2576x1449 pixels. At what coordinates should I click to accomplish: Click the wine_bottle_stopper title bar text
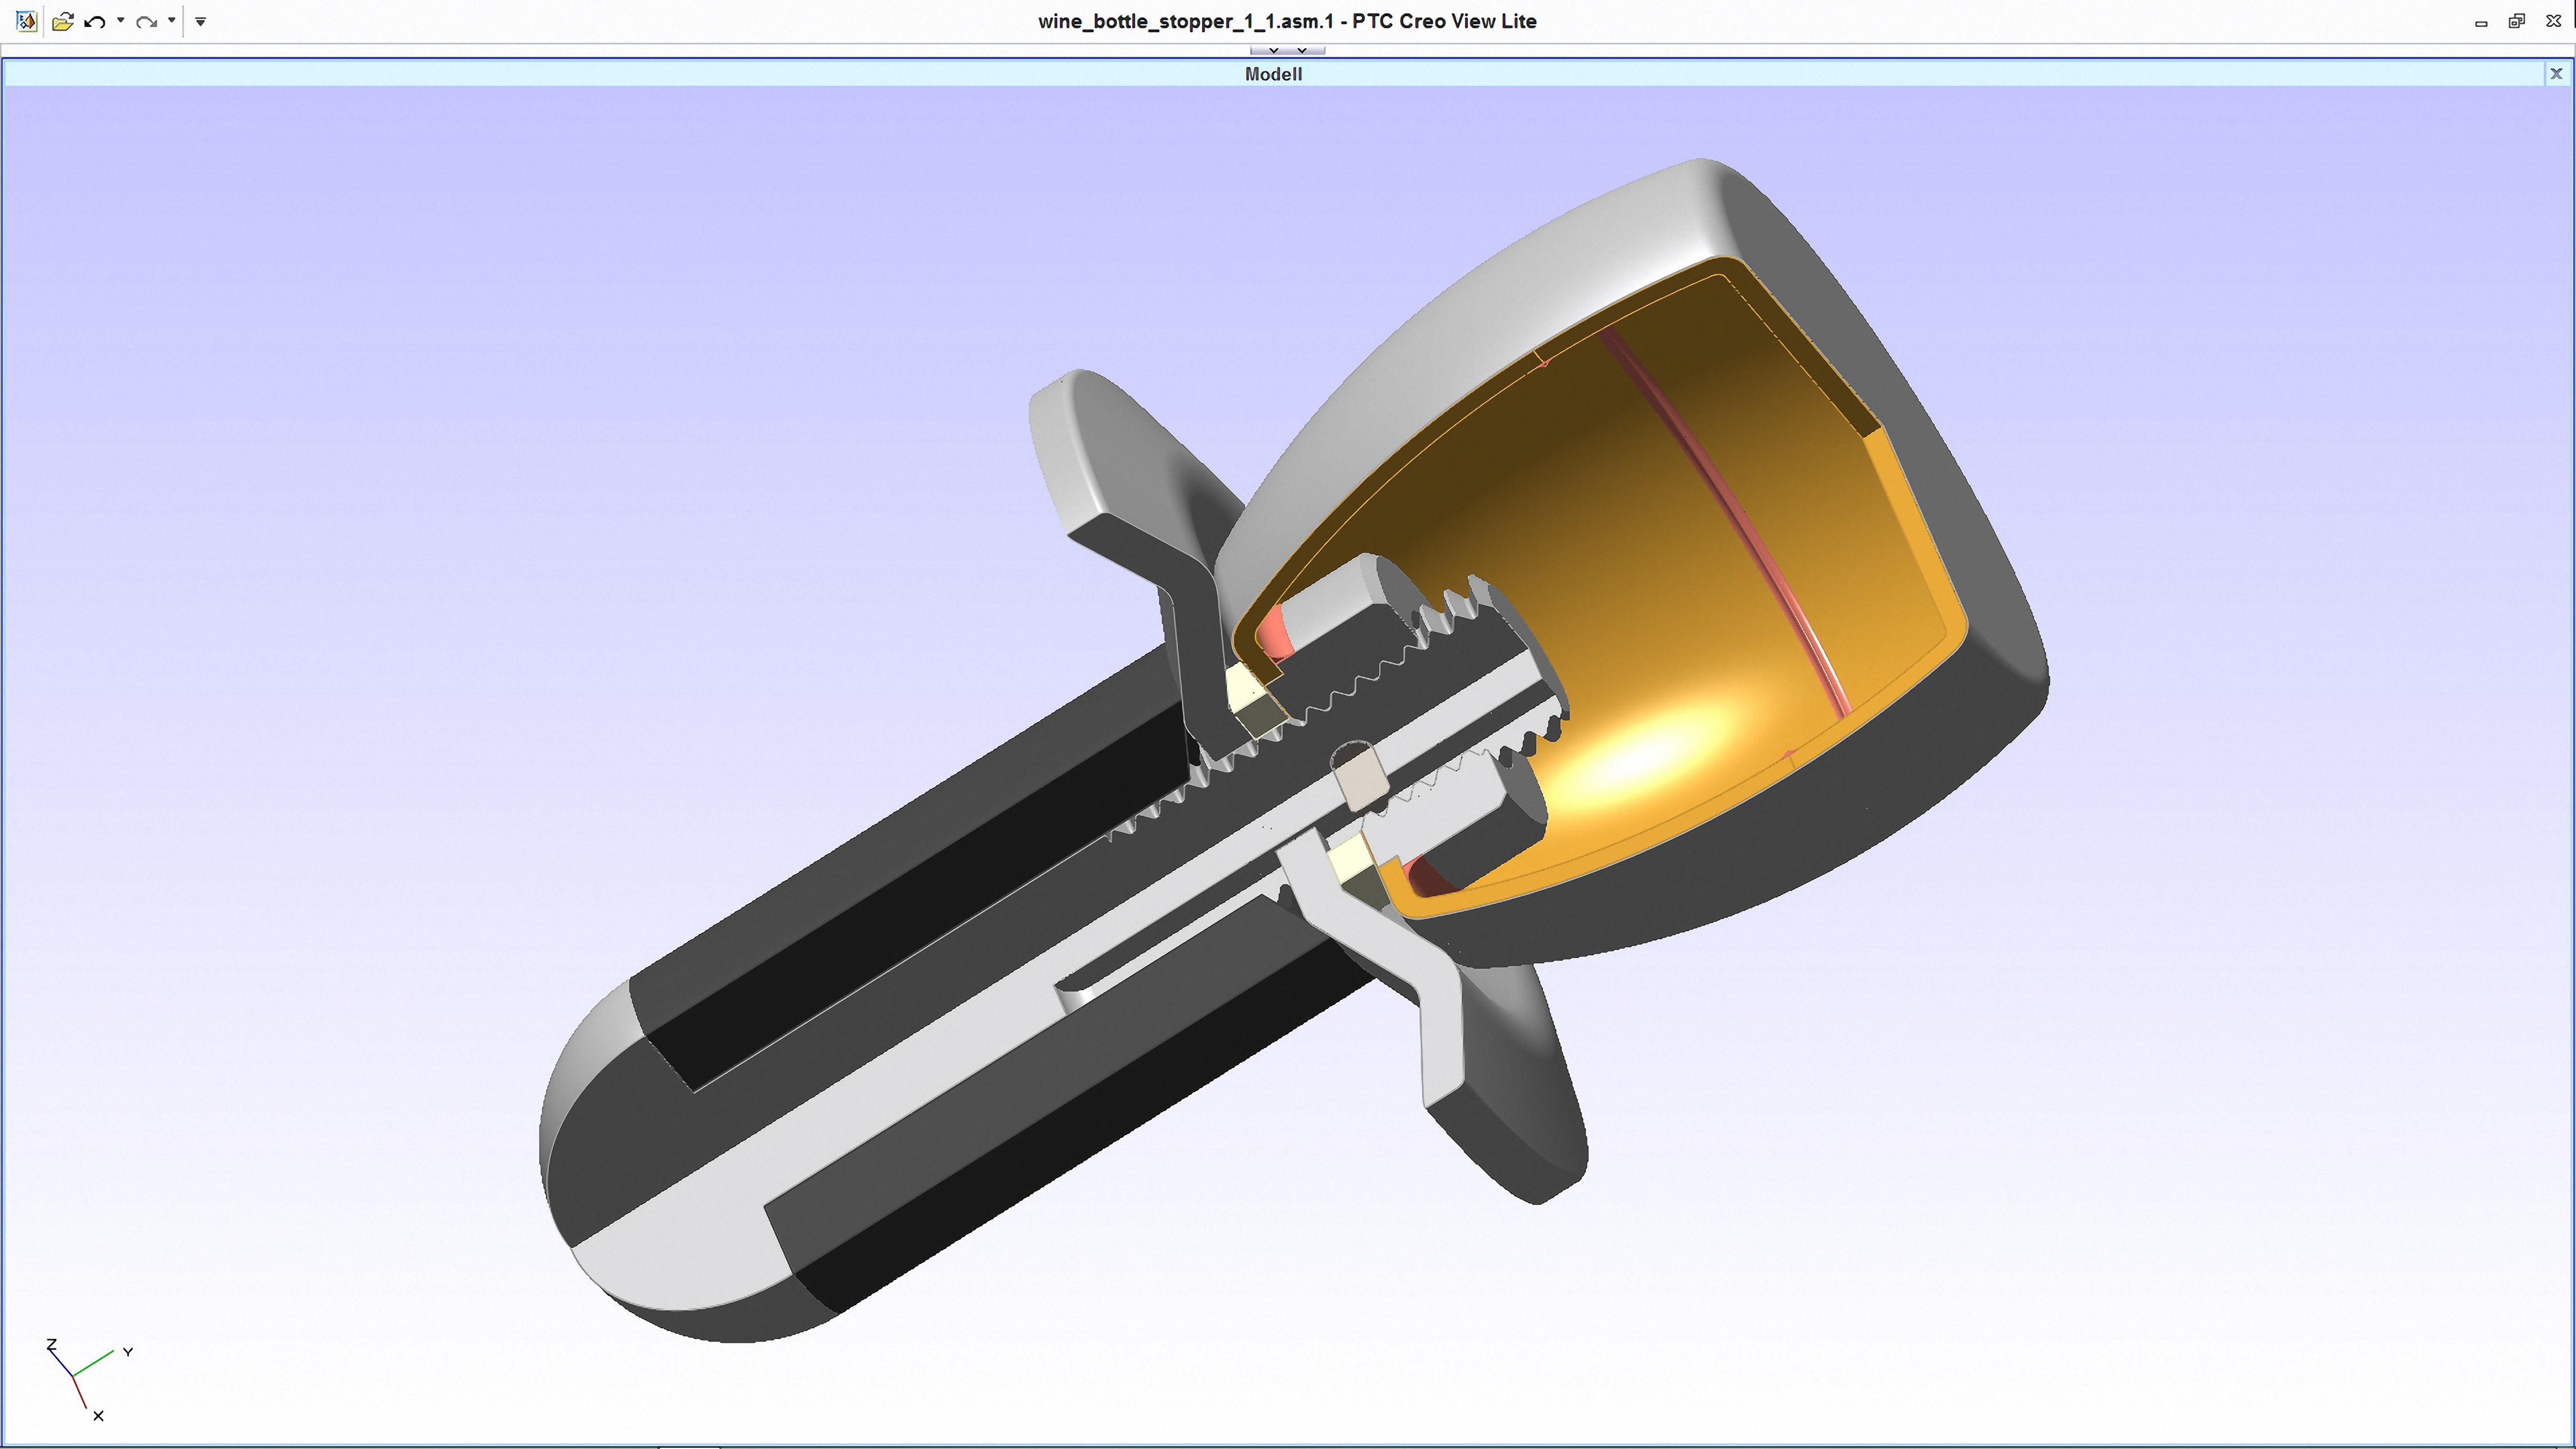1286,21
